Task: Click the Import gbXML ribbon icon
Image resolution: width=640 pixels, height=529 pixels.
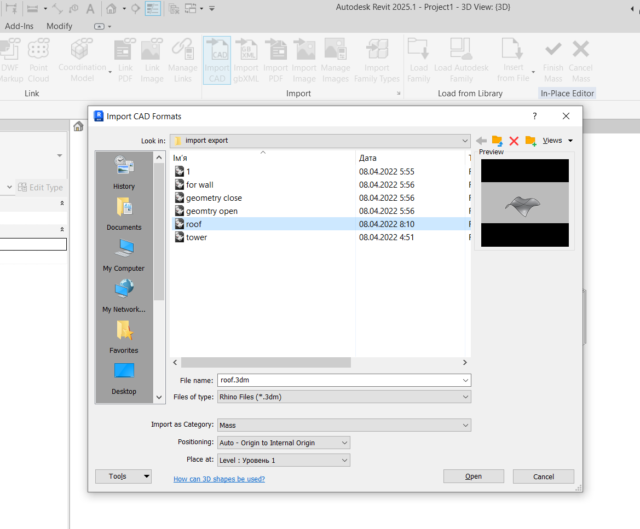Action: coord(246,60)
